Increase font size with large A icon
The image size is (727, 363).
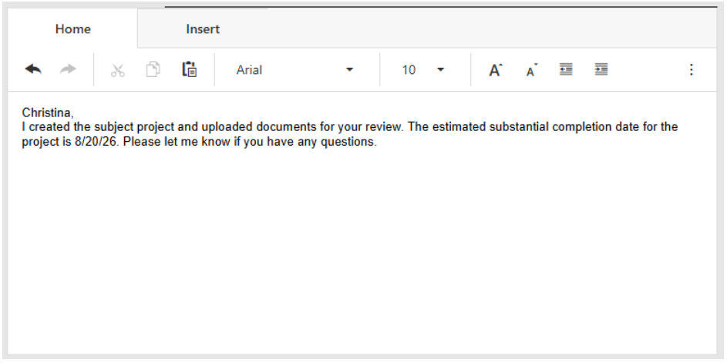495,70
